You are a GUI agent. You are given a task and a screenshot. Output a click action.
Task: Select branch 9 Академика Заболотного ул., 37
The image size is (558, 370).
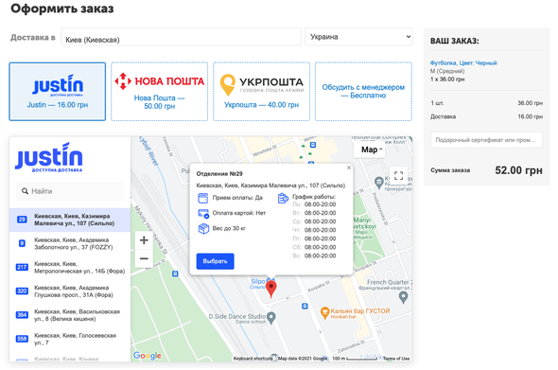point(70,243)
